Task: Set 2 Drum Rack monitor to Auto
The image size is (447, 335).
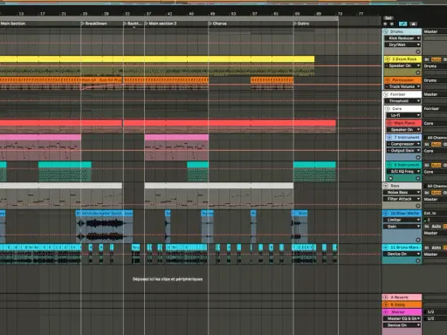Action: [436, 59]
